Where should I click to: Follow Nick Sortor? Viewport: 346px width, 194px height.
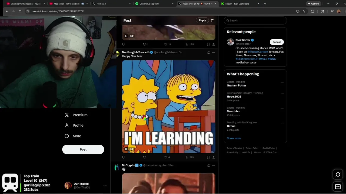[x=277, y=42]
